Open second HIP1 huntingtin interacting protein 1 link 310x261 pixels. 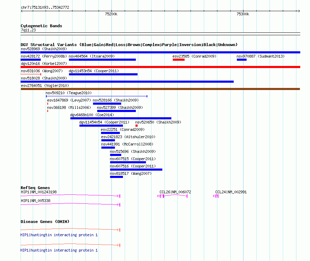tap(59, 250)
